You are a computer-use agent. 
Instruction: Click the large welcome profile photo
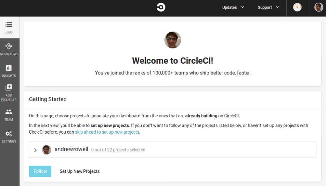tap(173, 40)
